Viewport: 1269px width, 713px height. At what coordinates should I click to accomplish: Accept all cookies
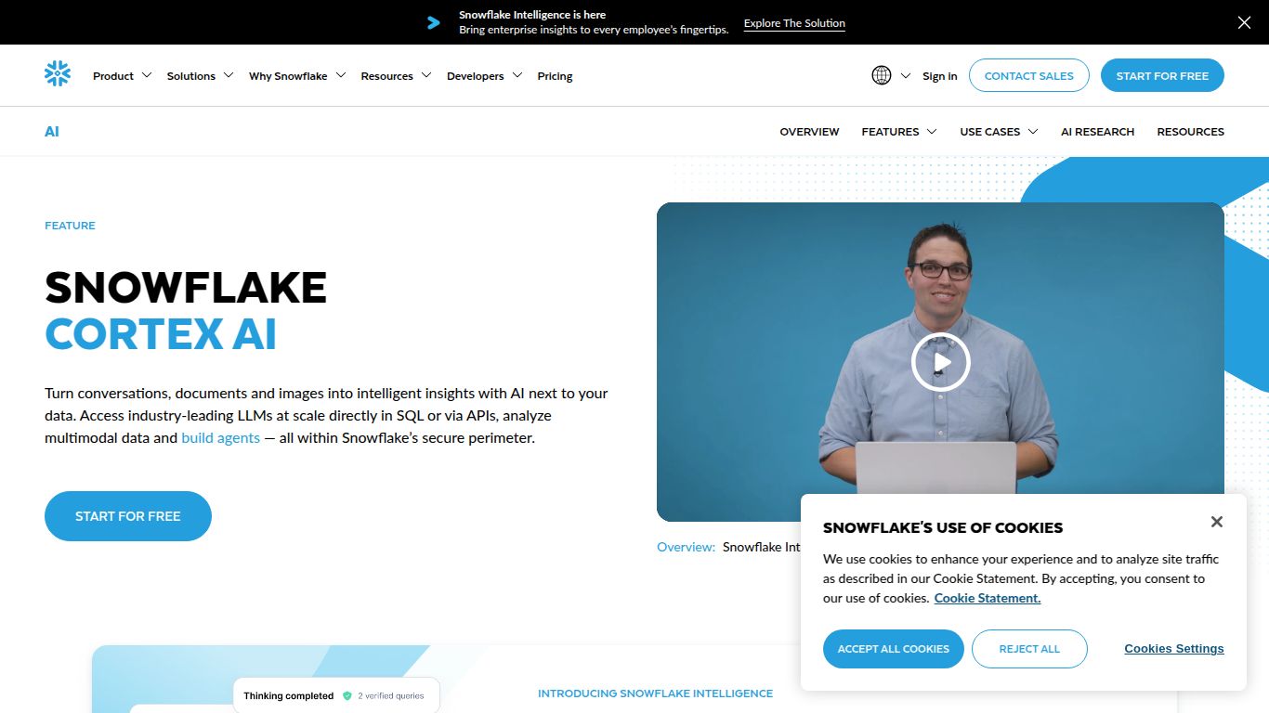coord(893,649)
